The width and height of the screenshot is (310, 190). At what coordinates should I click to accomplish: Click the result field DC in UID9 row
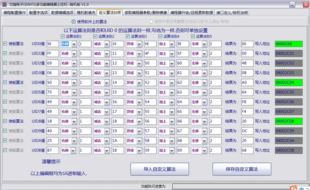[x=247, y=131]
